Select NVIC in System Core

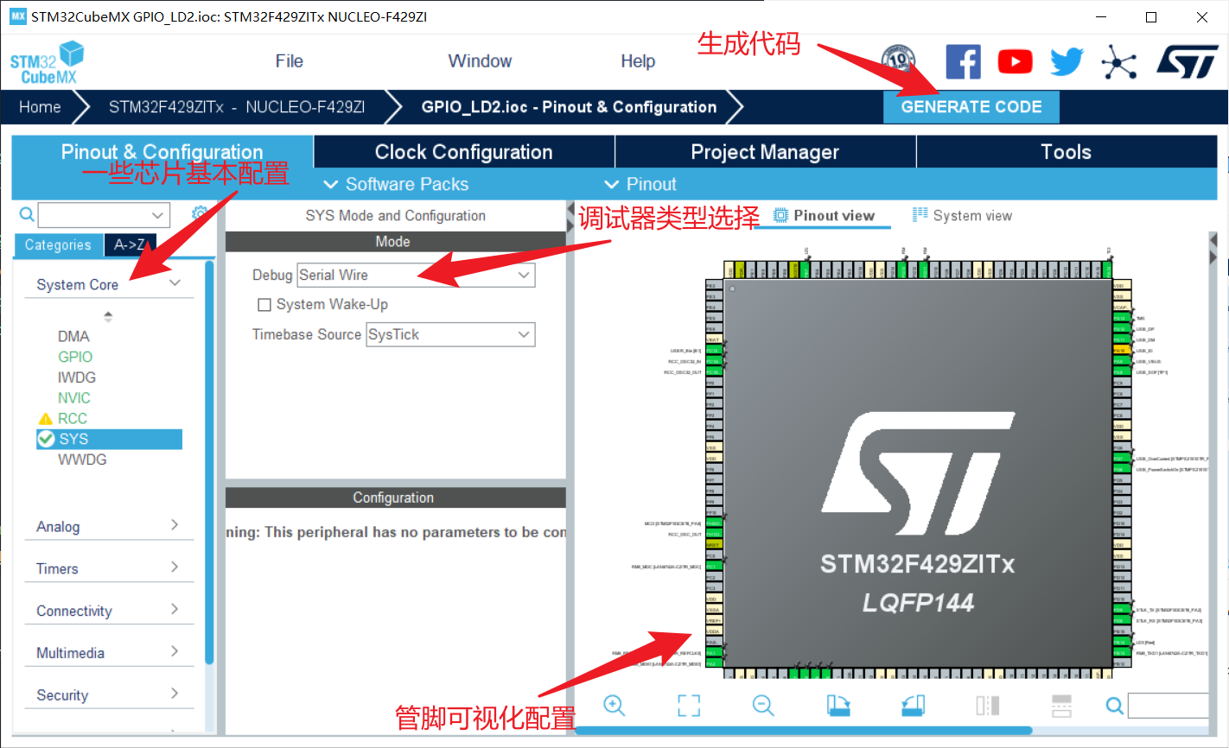pos(74,398)
